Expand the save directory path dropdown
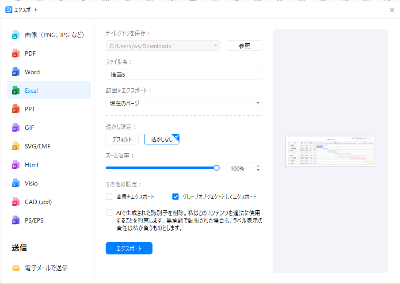 pos(215,45)
